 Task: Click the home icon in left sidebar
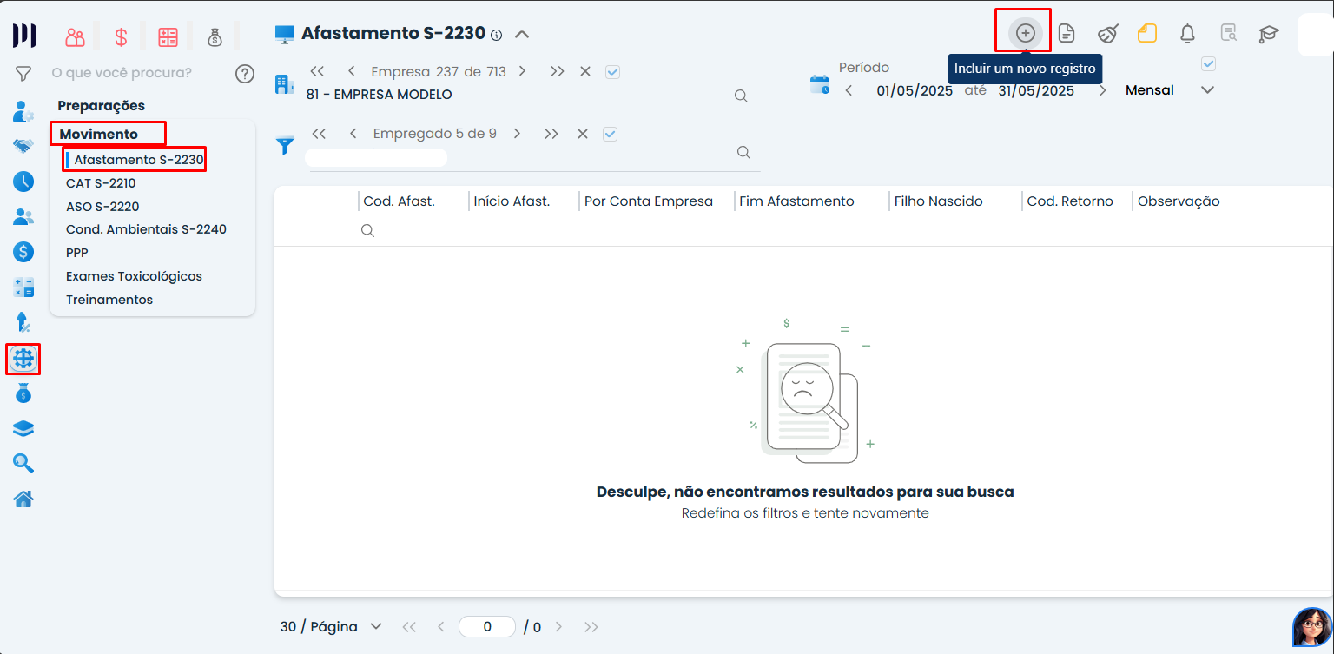pos(23,499)
